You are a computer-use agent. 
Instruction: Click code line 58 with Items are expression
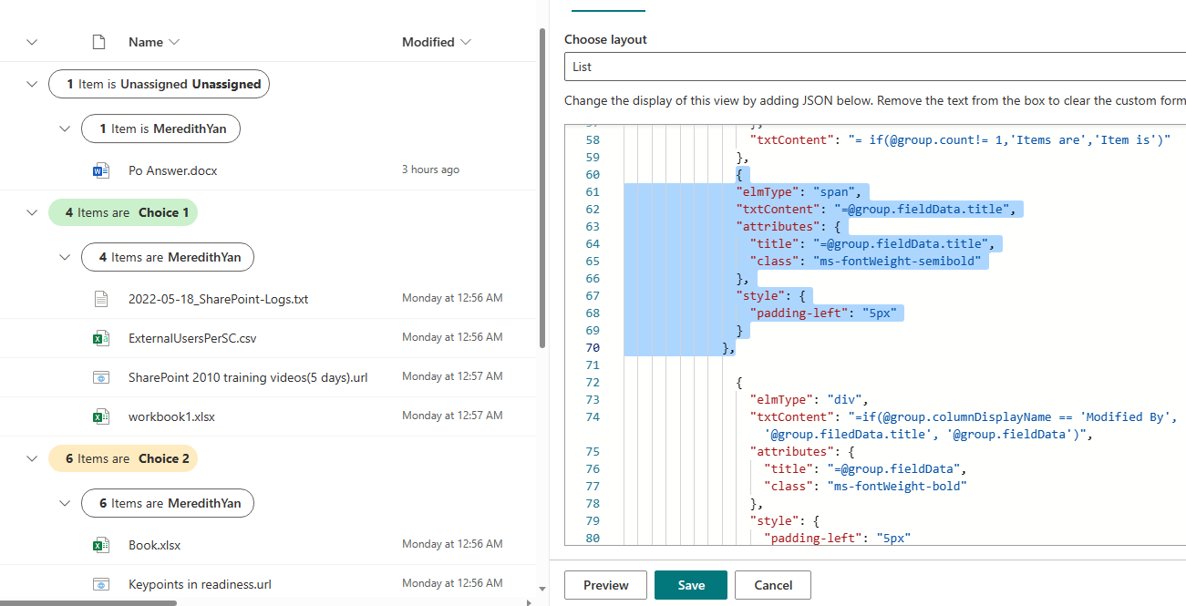coord(959,140)
